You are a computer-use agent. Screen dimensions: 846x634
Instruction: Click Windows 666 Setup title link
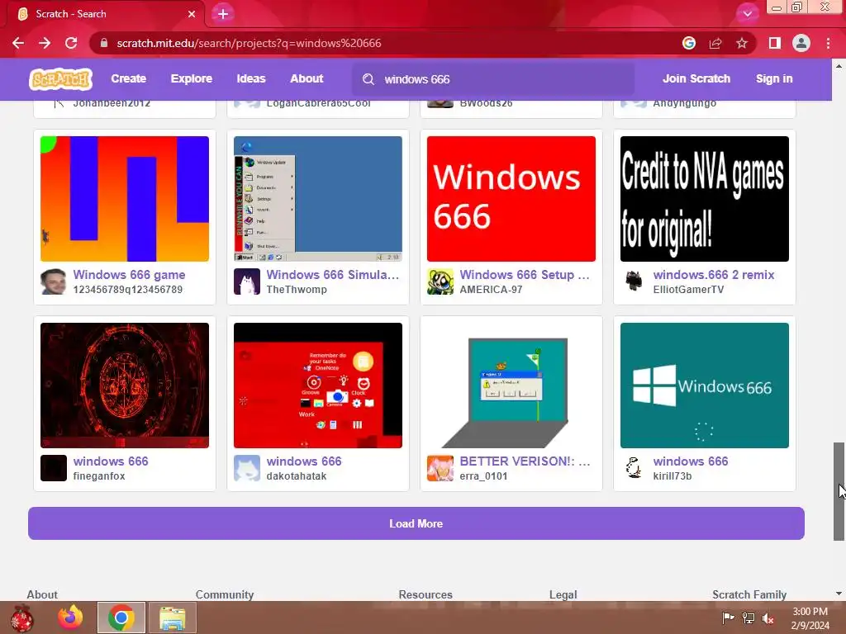[x=525, y=275]
